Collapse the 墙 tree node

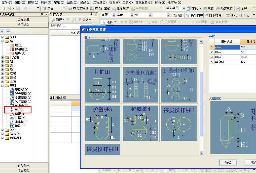(x=2, y=41)
